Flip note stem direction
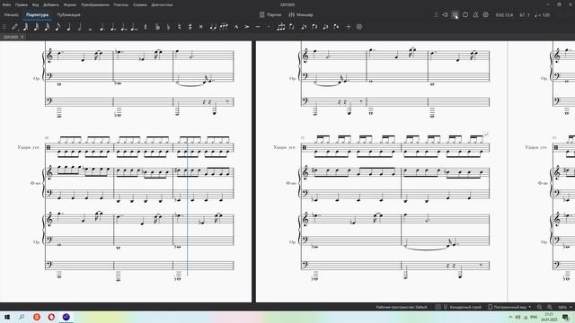 pos(292,27)
